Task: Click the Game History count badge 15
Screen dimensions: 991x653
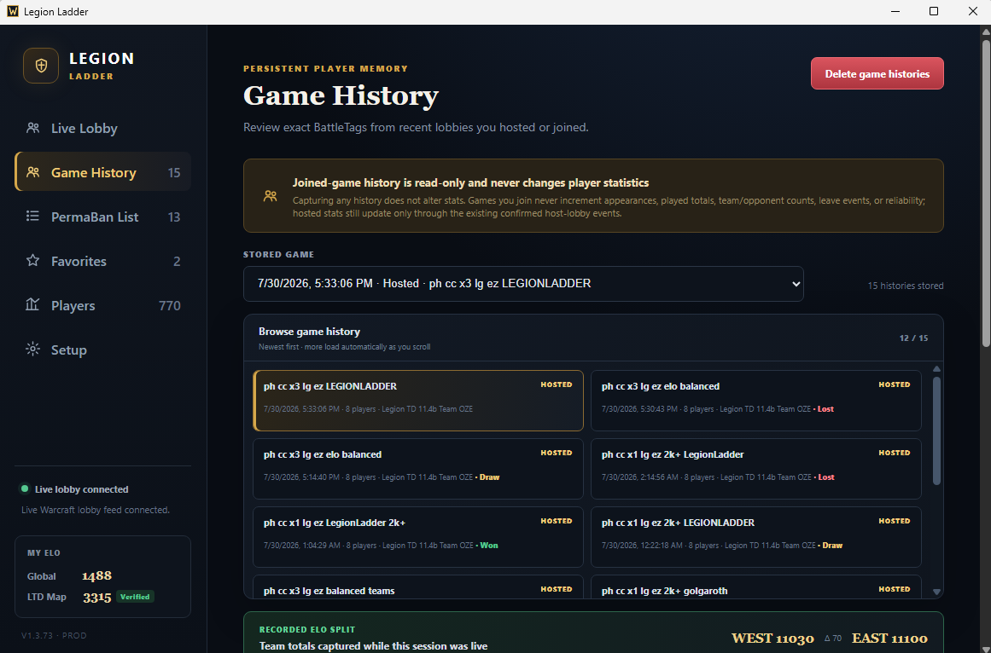Action: click(174, 172)
